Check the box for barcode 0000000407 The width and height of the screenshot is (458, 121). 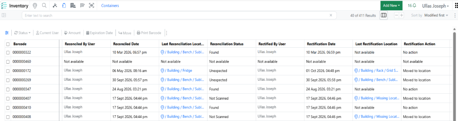[8, 99]
